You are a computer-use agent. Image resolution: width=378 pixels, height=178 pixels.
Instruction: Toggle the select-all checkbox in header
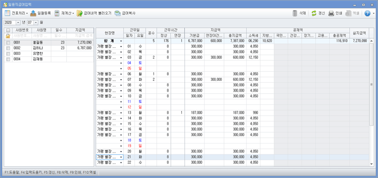[8, 30]
